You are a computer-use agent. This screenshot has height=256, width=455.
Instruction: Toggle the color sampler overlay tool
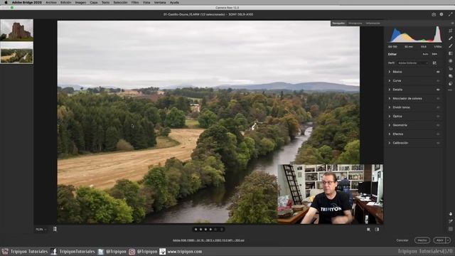(450, 221)
